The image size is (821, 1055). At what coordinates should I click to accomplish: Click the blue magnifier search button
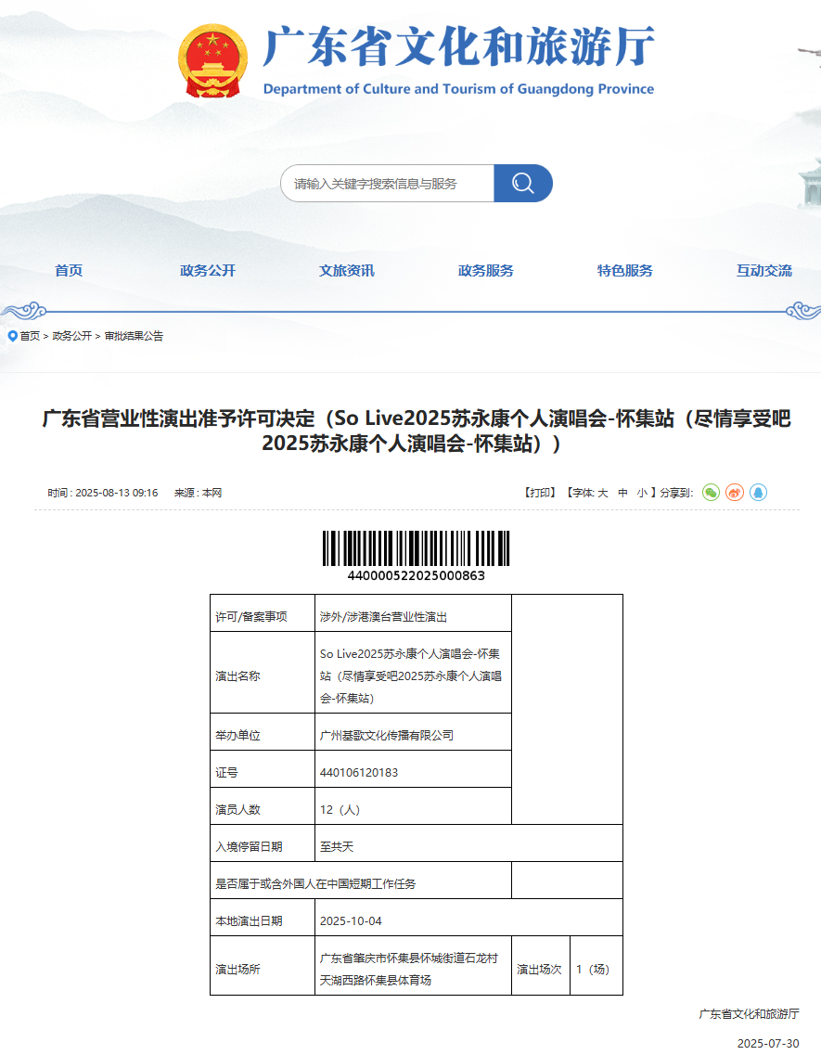523,183
